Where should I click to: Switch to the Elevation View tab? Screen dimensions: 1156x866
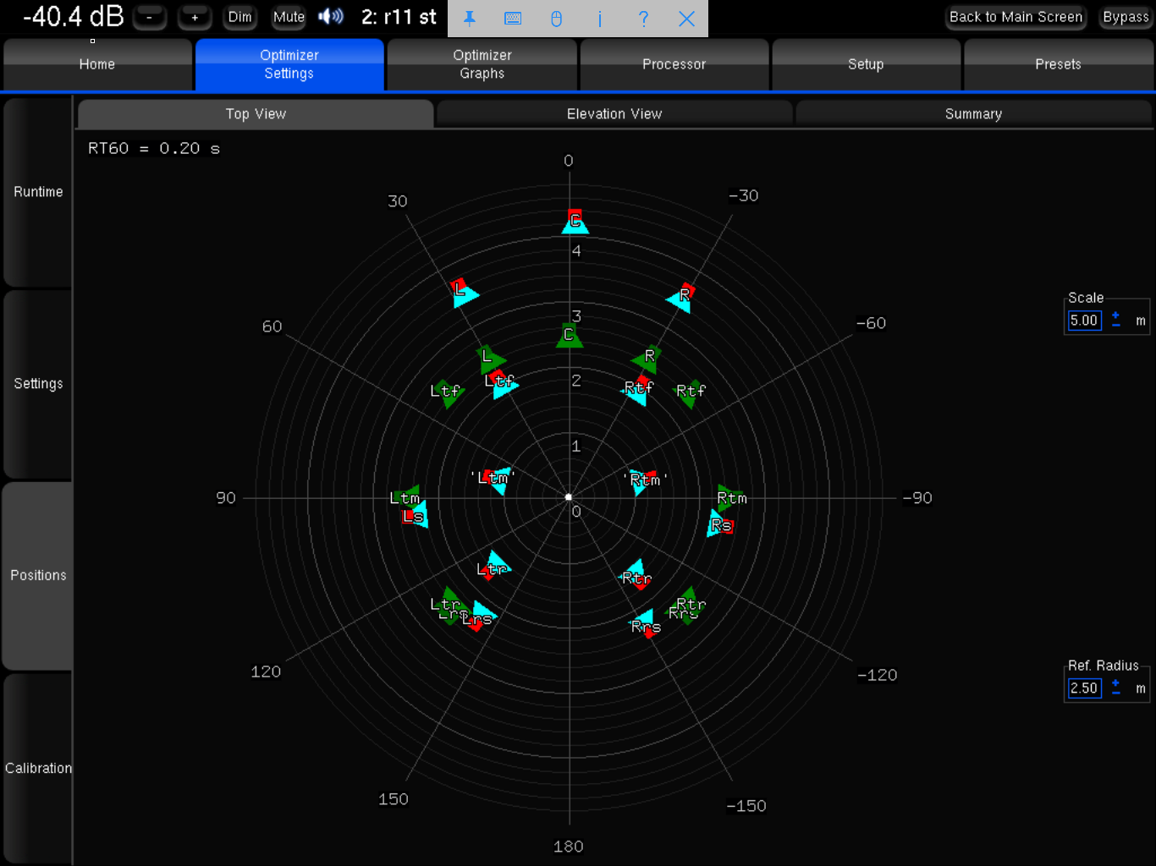[x=614, y=114]
